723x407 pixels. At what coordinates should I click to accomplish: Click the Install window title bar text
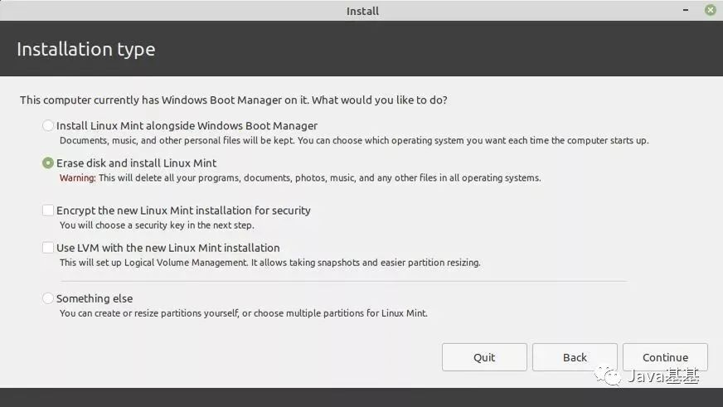pos(362,11)
